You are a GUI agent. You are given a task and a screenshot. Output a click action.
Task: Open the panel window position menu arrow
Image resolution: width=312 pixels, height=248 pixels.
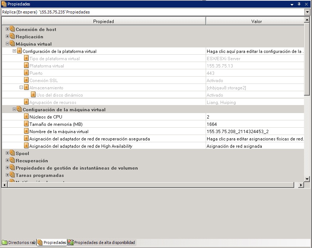pyautogui.click(x=292, y=4)
